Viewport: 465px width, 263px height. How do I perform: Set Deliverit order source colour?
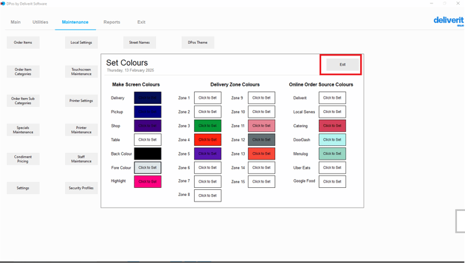[x=332, y=97]
